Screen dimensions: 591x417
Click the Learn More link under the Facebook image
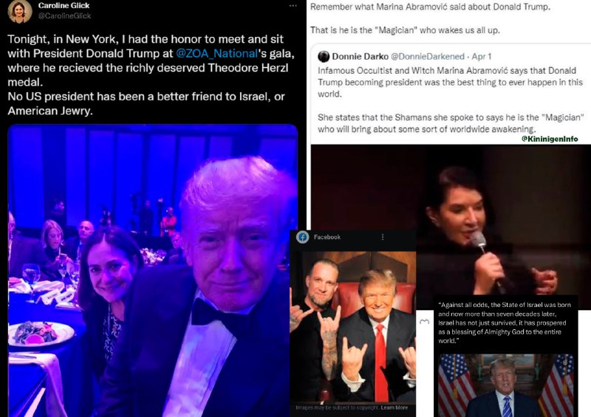(x=394, y=407)
